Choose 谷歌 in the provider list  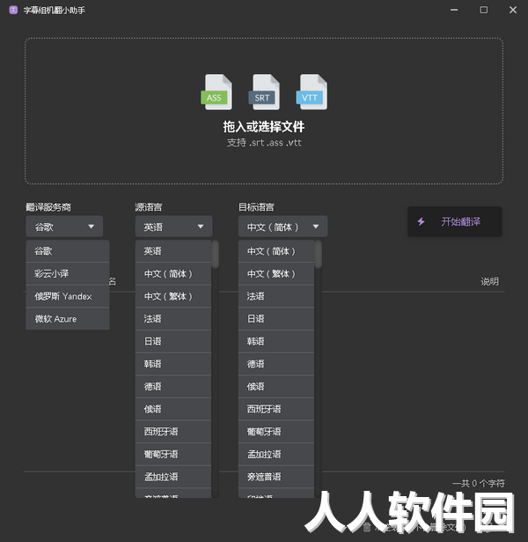(x=68, y=251)
